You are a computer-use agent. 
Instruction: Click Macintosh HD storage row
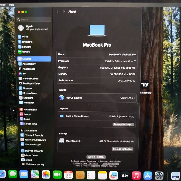pyautogui.click(x=96, y=141)
